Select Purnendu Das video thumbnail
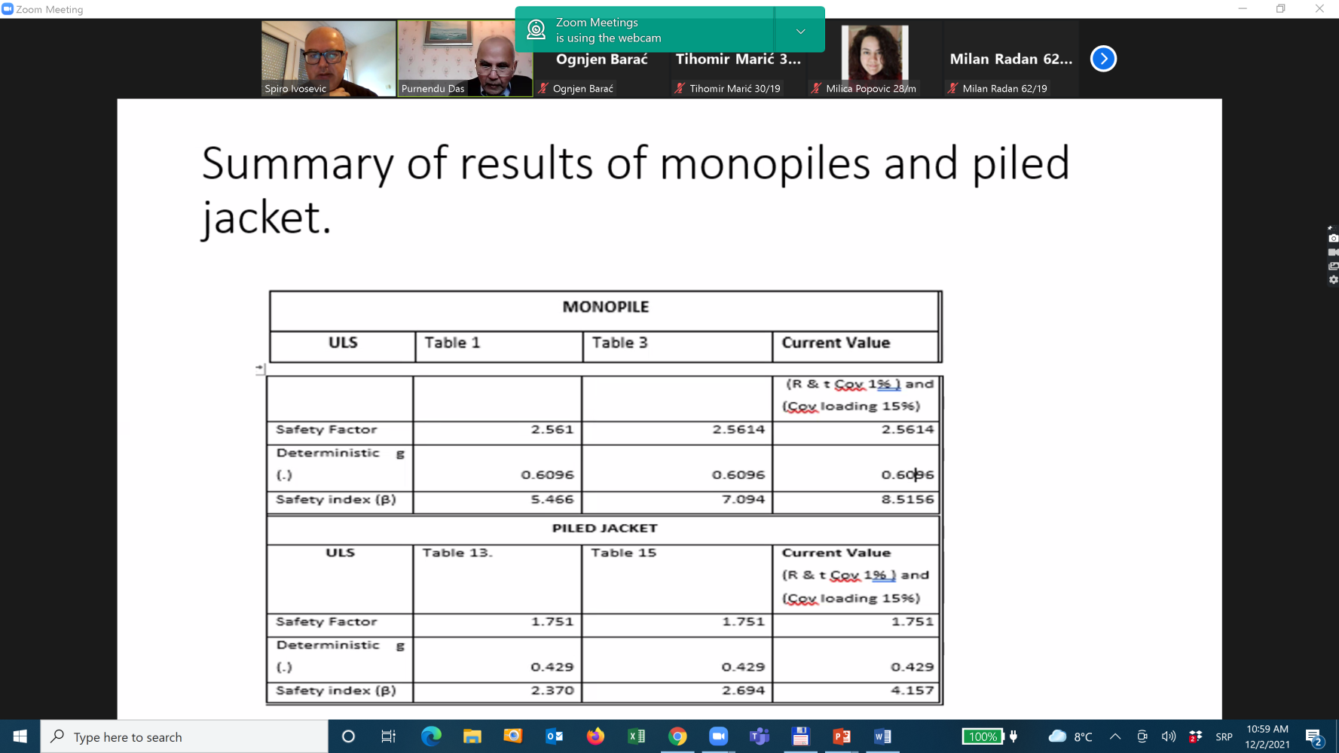 (465, 59)
